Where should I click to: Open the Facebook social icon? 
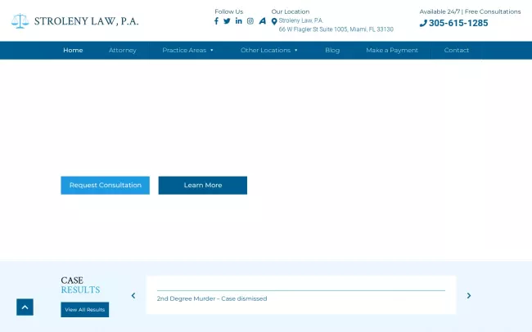pyautogui.click(x=217, y=21)
